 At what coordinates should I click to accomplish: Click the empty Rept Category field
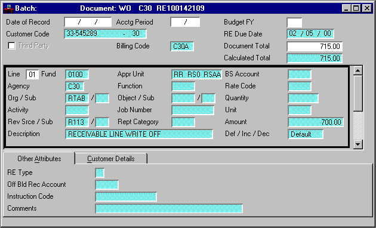pyautogui.click(x=183, y=122)
